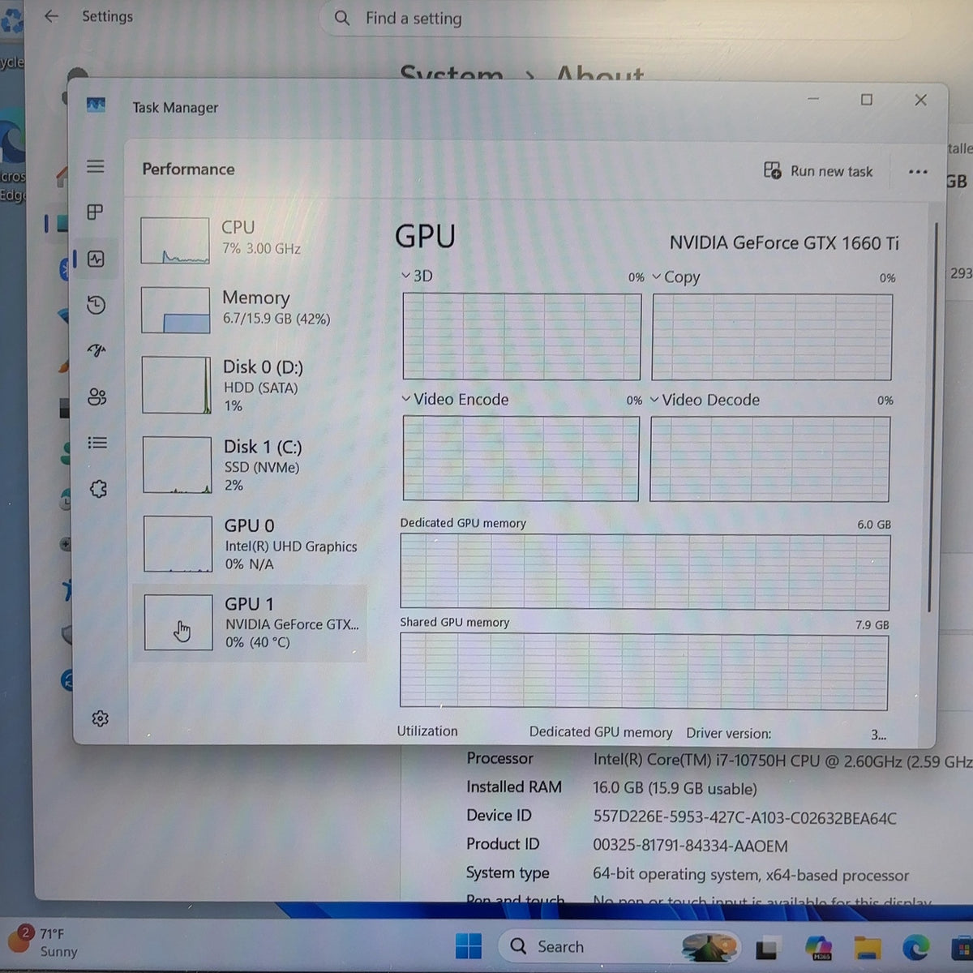Click the Device ID value in Settings
Viewport: 973px width, 973px height.
(744, 818)
